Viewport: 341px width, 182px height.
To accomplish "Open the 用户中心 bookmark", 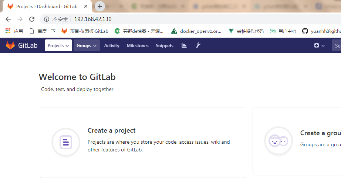I will (x=283, y=31).
